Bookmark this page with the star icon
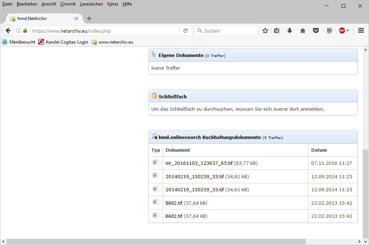The width and height of the screenshot is (369, 245). (265, 30)
